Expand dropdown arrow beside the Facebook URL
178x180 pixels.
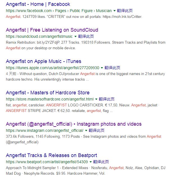click(x=114, y=11)
